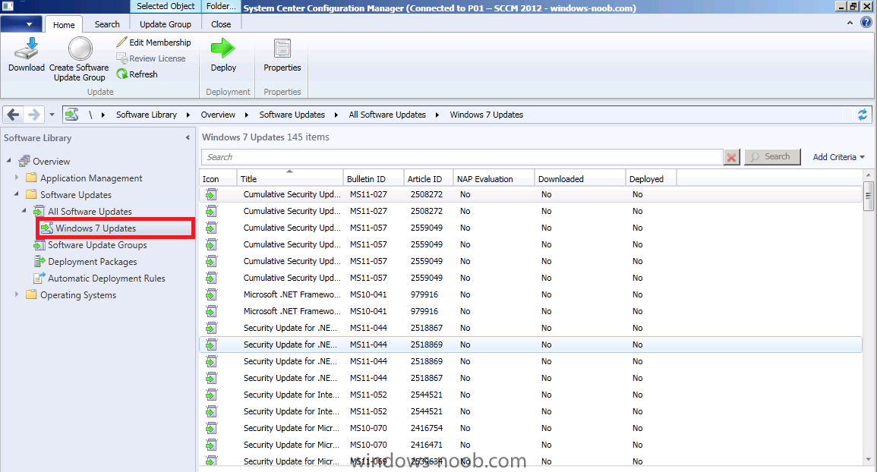Image resolution: width=877 pixels, height=472 pixels.
Task: Collapse the Overview tree node
Action: click(x=9, y=161)
